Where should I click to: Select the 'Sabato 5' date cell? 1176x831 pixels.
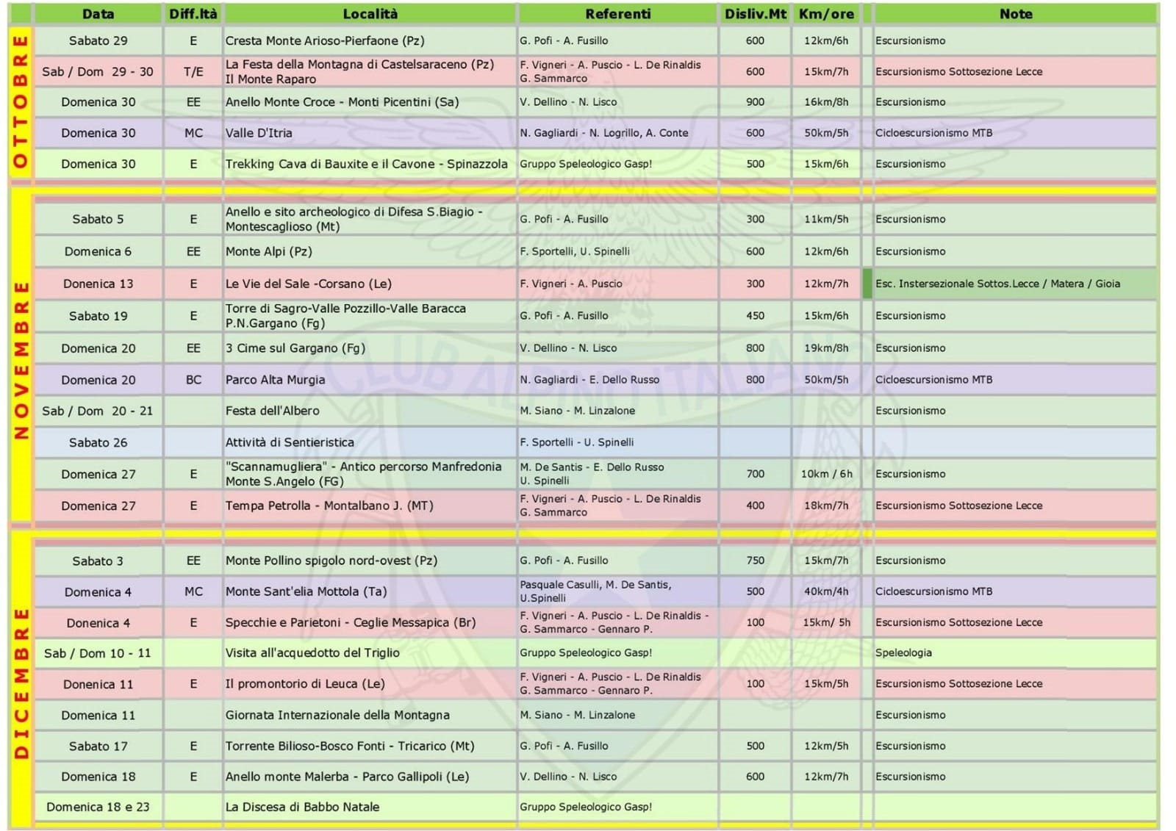98,219
